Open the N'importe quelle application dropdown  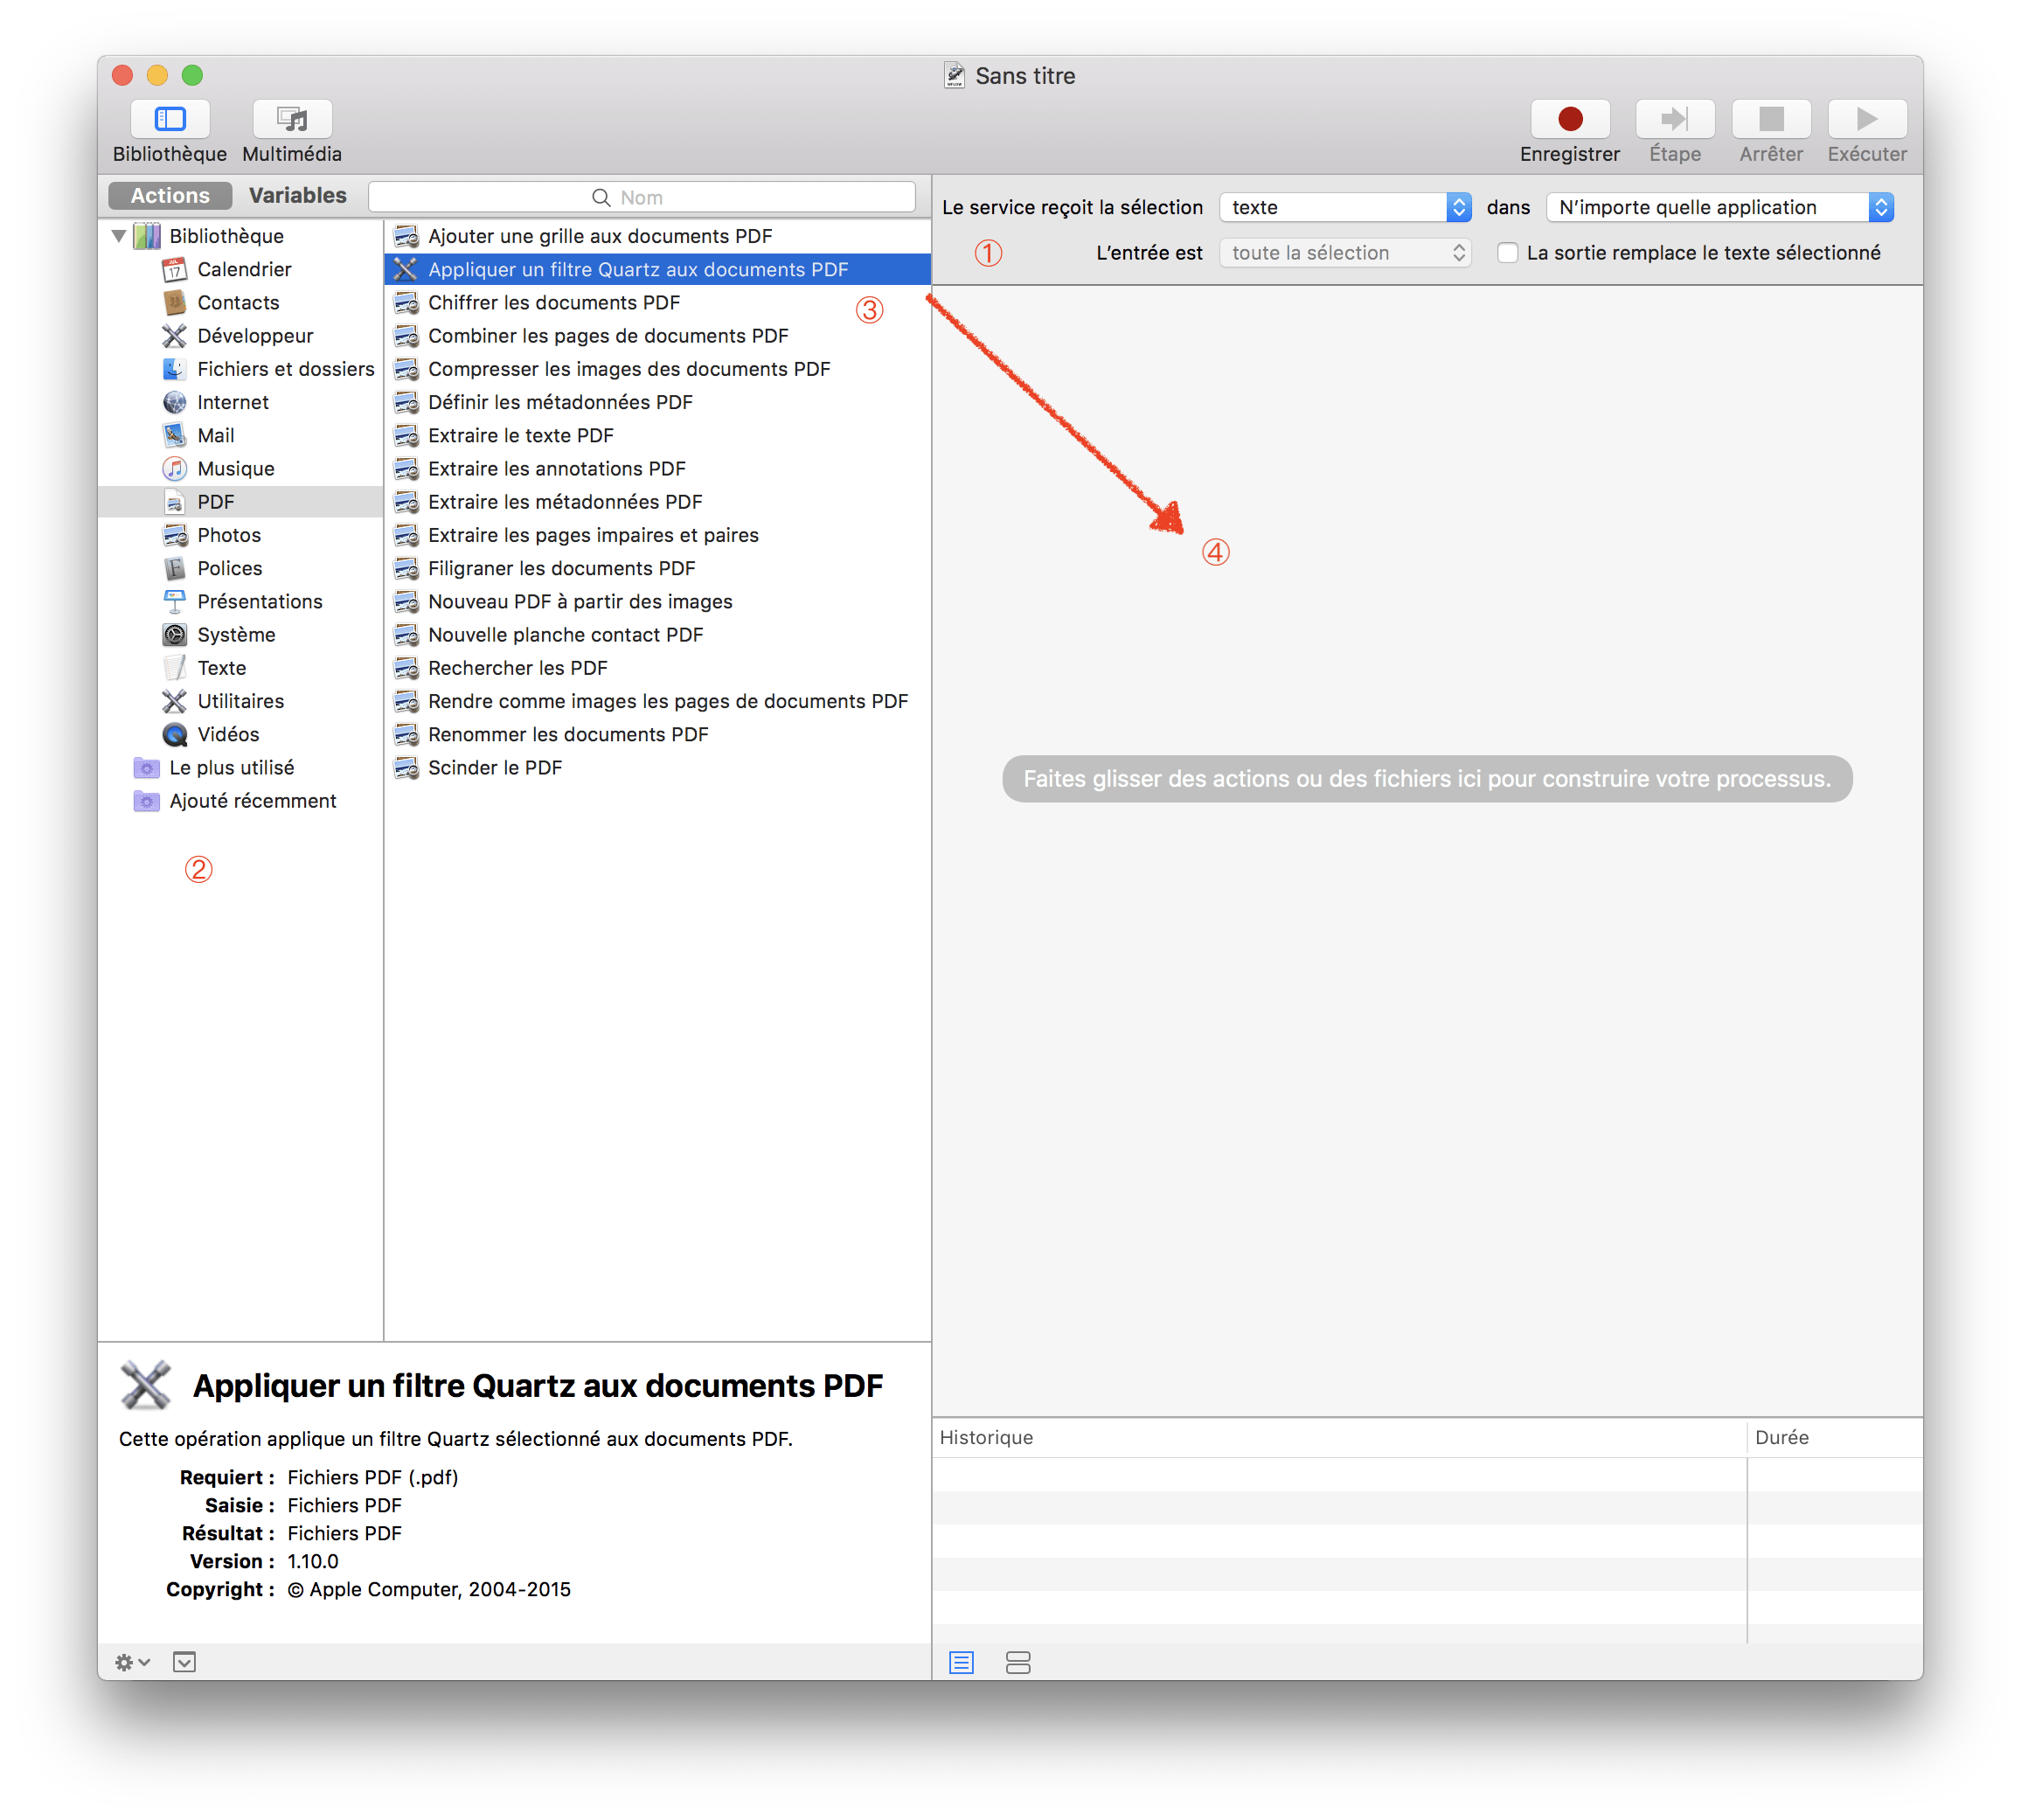coord(1719,207)
